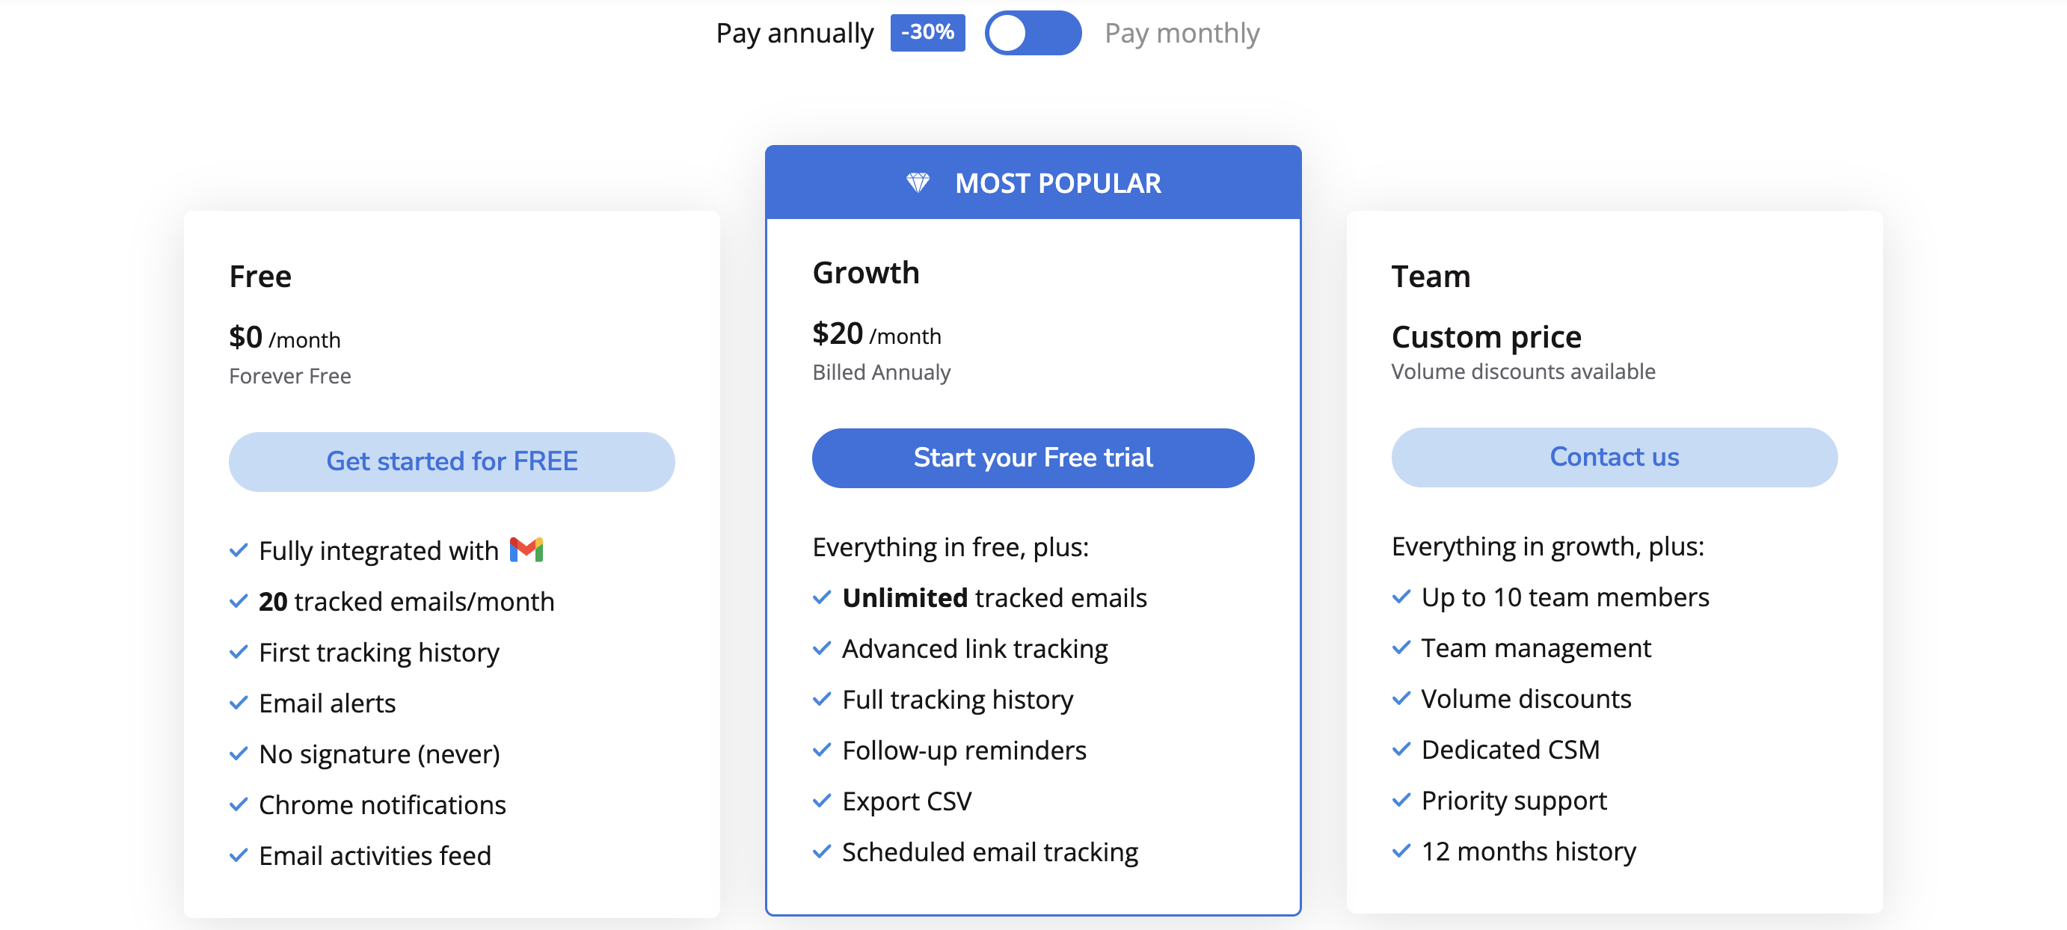This screenshot has width=2067, height=930.
Task: Click checkmark beside Team management
Action: pyautogui.click(x=1401, y=647)
